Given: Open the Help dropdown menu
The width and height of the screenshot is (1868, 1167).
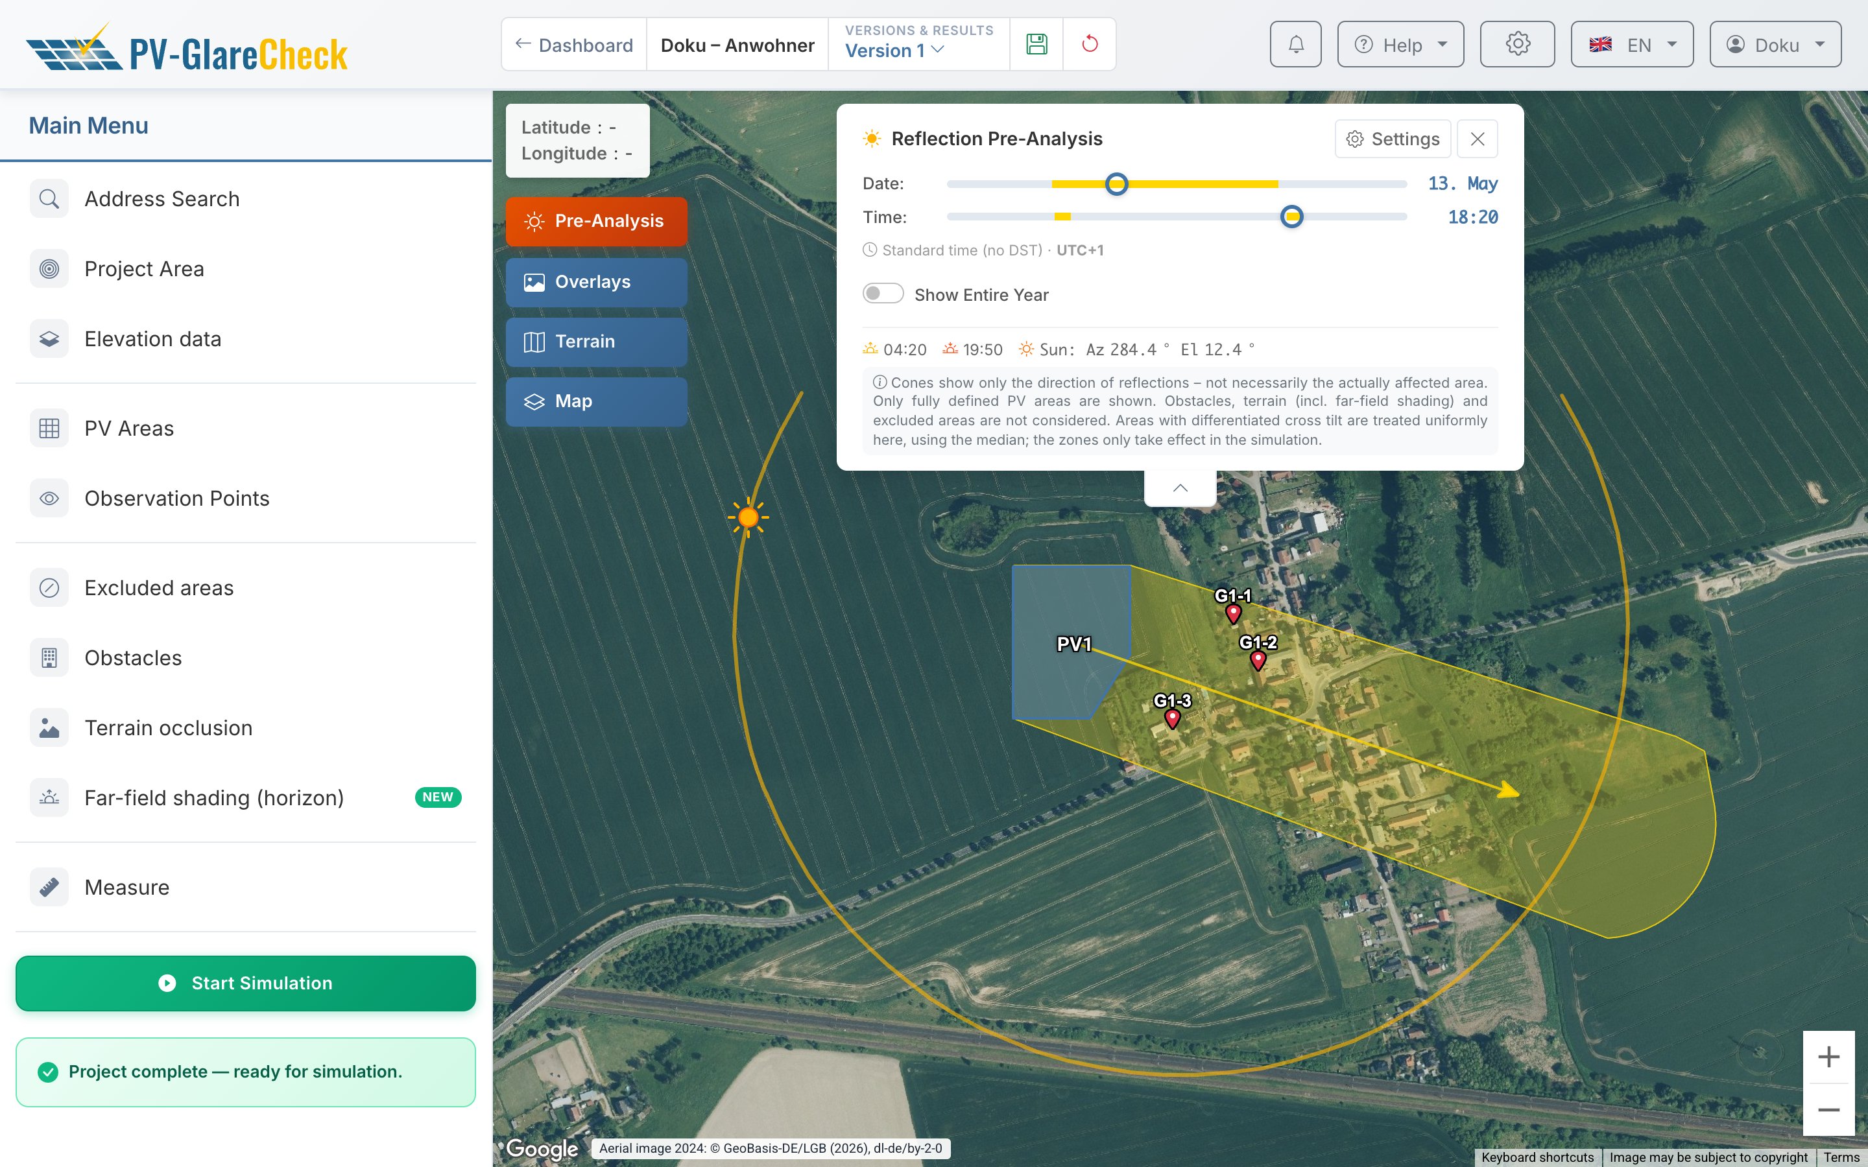Looking at the screenshot, I should [1400, 44].
